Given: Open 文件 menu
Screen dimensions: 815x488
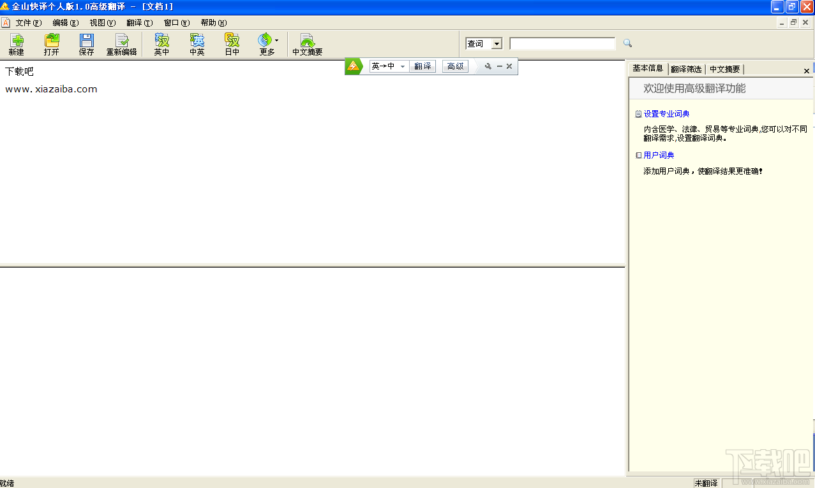Looking at the screenshot, I should 28,23.
